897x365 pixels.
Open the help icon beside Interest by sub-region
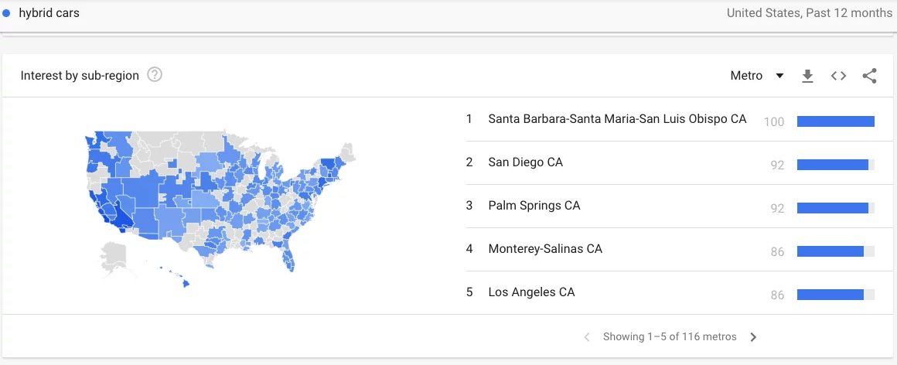155,75
